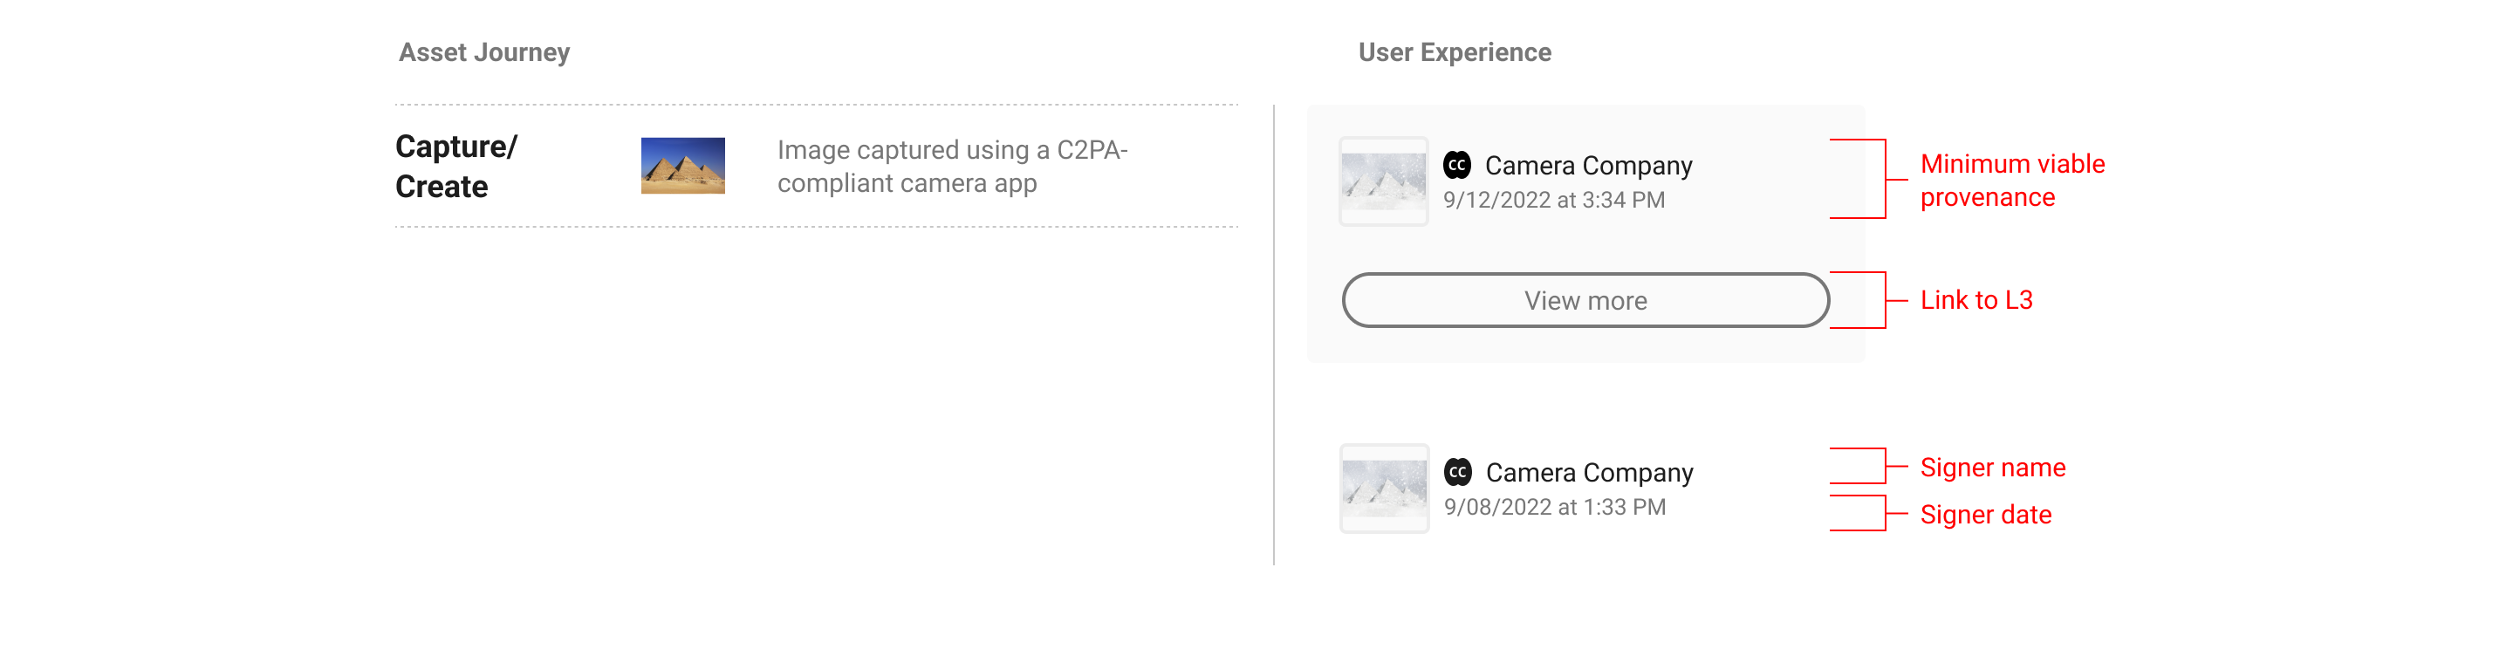Click the Signer name annotation label

[x=1992, y=467]
